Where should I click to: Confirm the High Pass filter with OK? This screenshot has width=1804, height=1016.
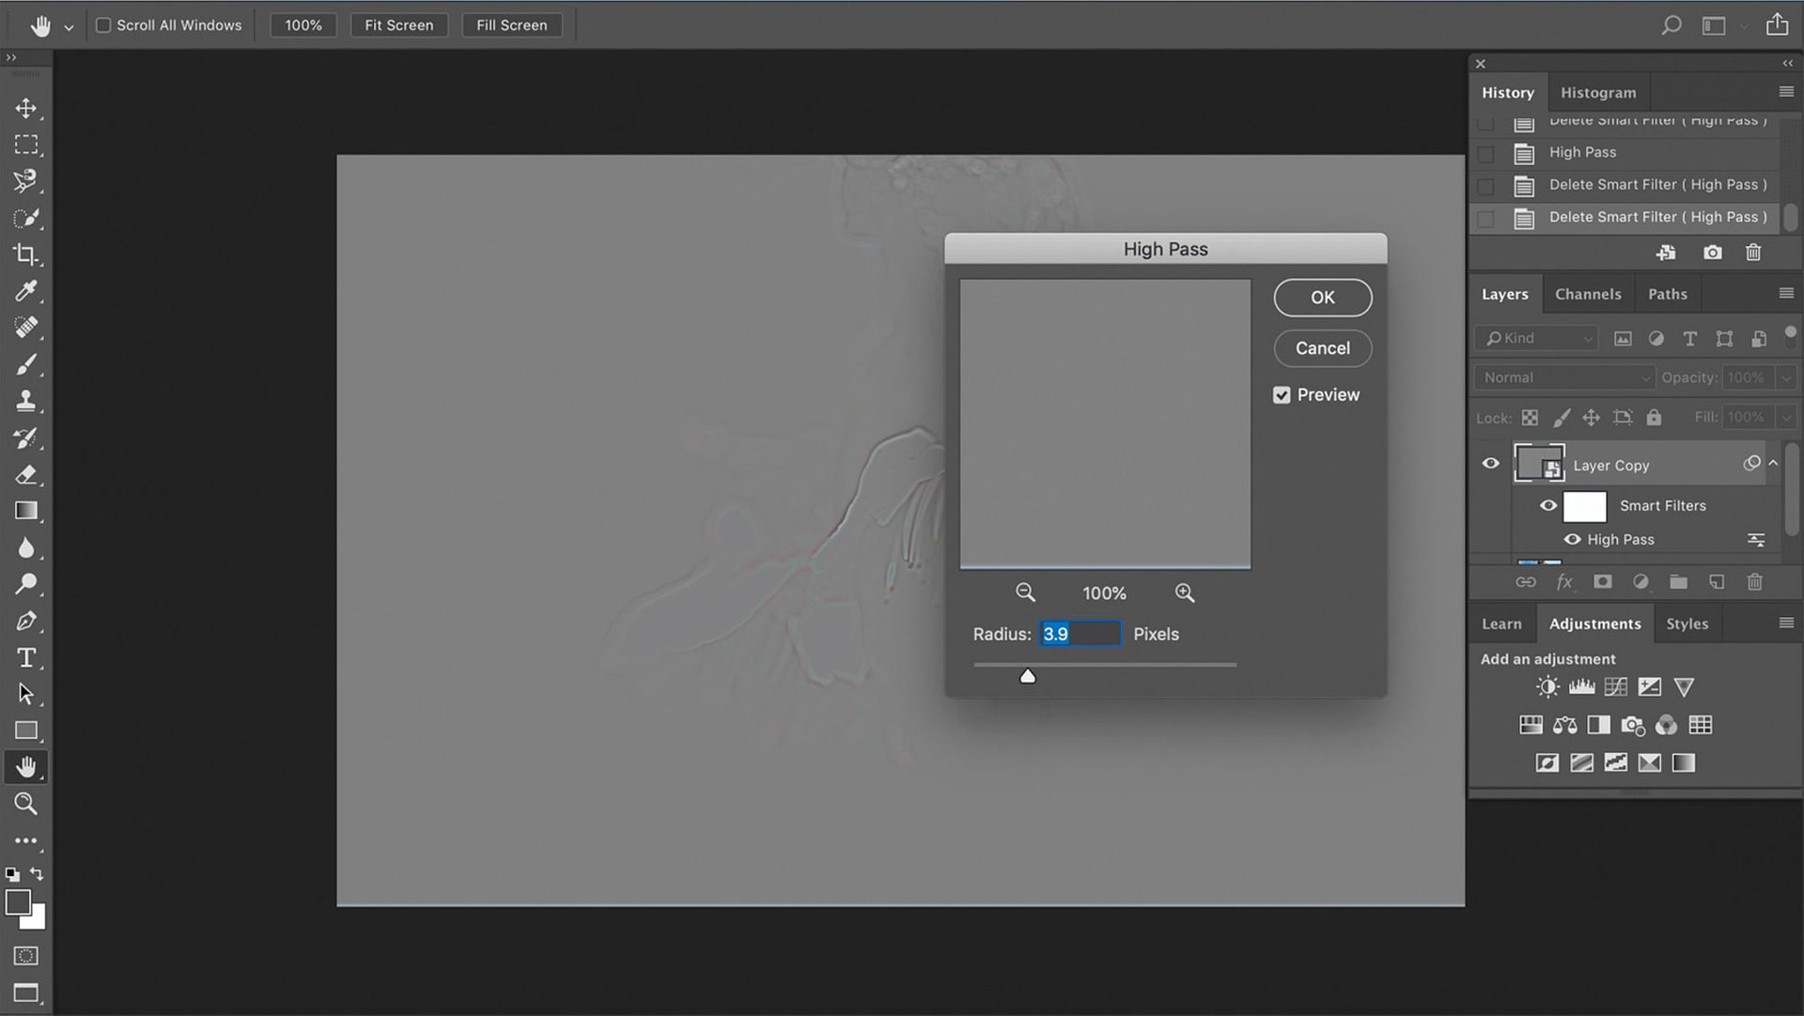tap(1322, 297)
